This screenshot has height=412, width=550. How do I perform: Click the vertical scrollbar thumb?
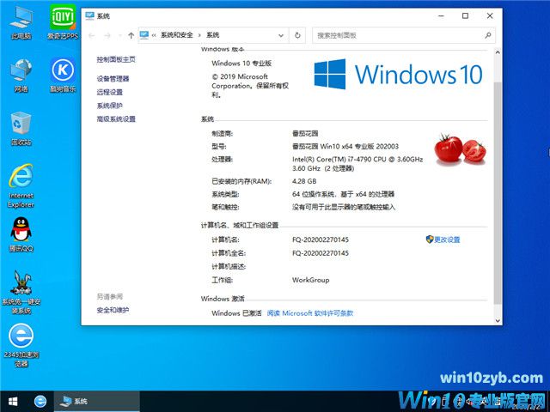[x=498, y=192]
